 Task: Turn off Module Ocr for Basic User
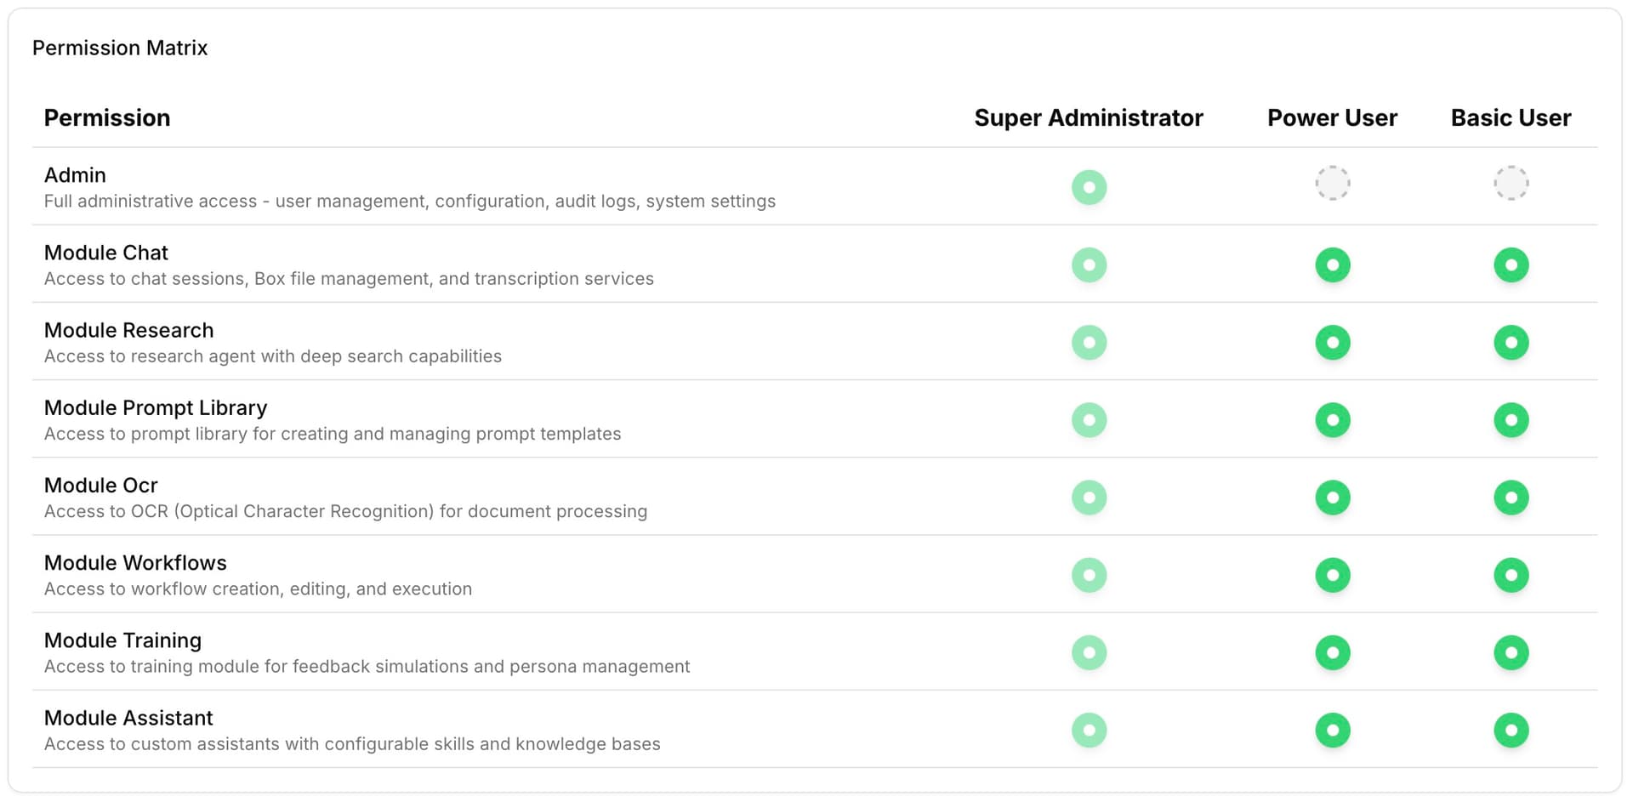[1511, 498]
